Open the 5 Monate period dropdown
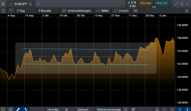Screen dimensions: 191x111 click(x=47, y=11)
